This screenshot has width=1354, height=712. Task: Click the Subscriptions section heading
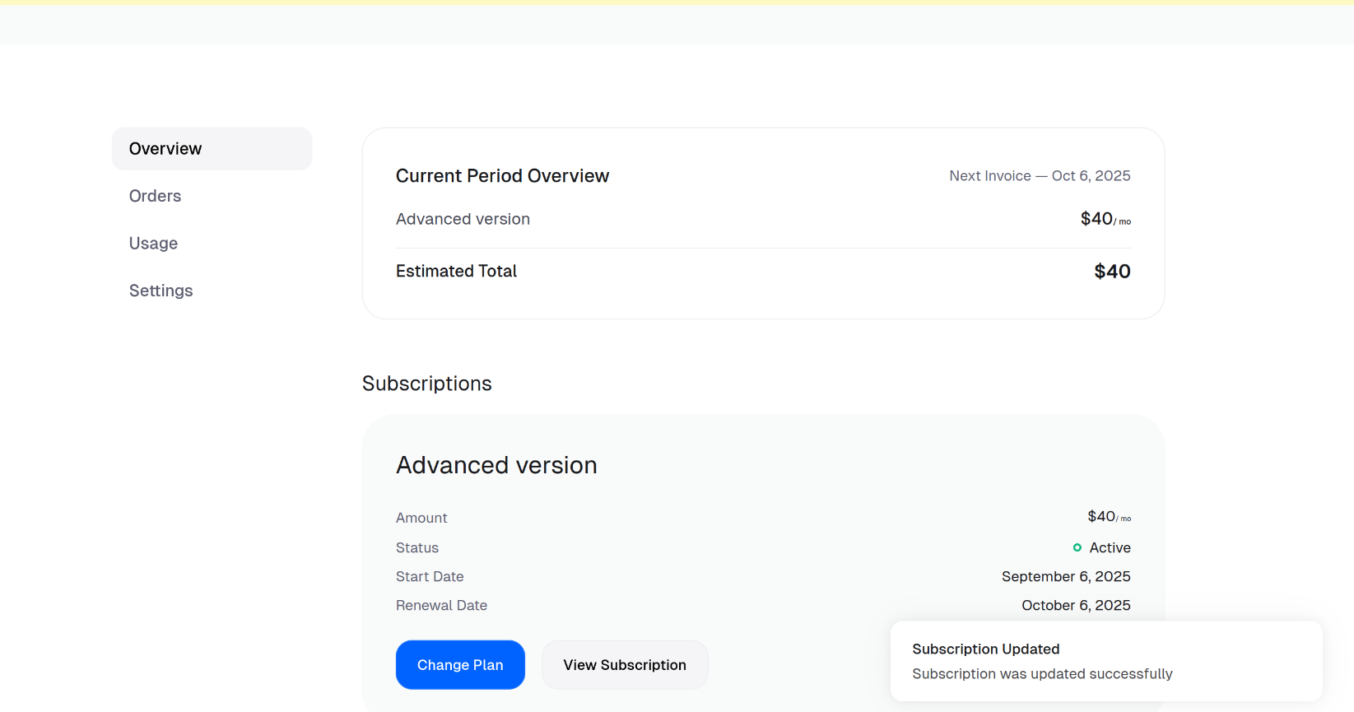426,384
